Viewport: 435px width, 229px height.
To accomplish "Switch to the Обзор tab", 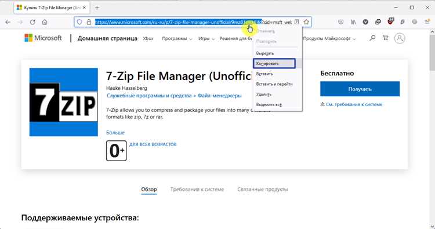I will [x=149, y=190].
